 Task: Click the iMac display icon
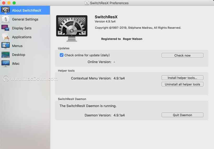(x=5, y=64)
